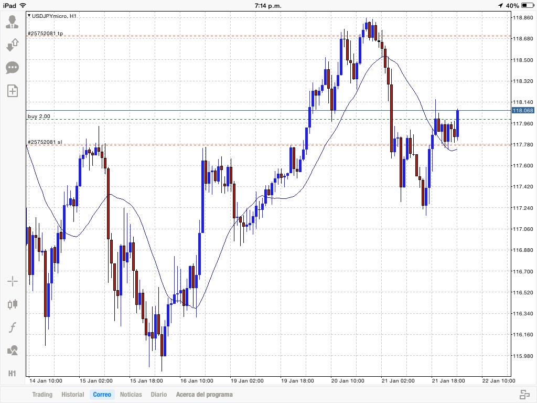
Task: Open the objects shapes icon
Action: 13,350
